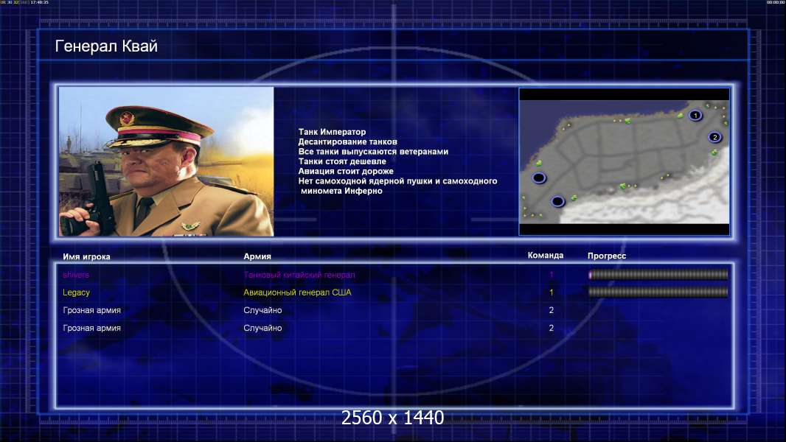Click the Имя игрока column header
The width and height of the screenshot is (786, 442).
86,257
